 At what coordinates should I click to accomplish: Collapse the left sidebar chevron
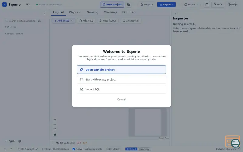coord(44,14)
